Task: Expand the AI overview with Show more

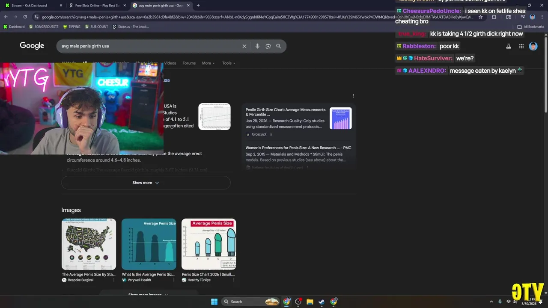Action: click(146, 183)
